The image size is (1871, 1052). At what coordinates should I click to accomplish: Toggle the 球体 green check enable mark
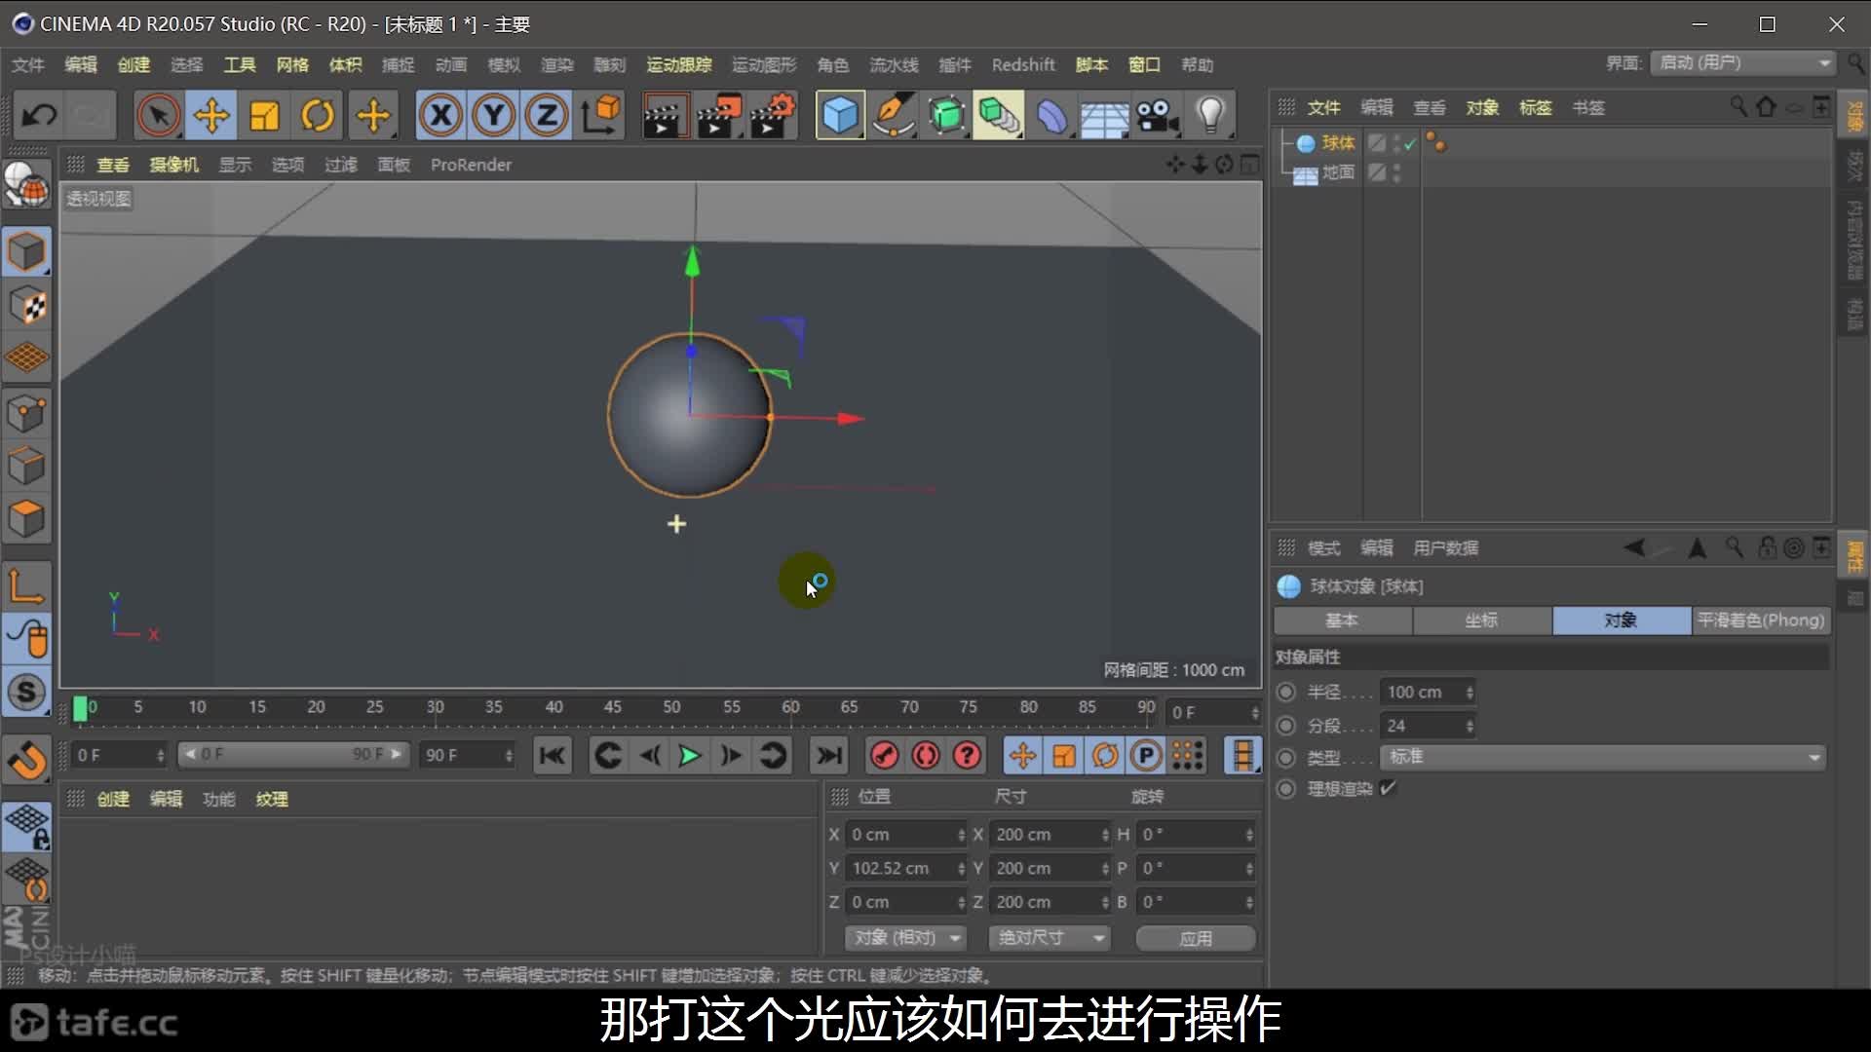[1410, 144]
